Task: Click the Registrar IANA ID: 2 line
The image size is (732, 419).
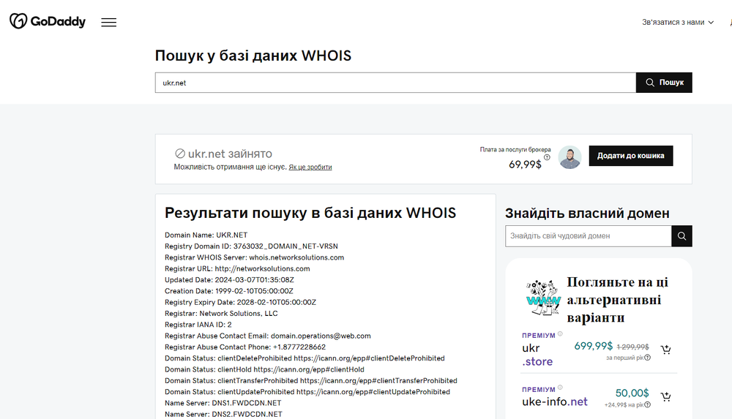Action: [x=198, y=325]
